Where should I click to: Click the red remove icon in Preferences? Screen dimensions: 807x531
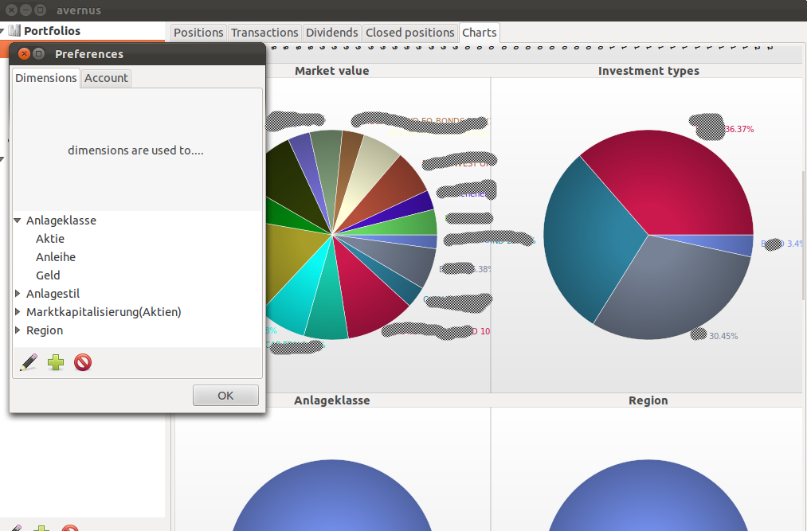point(82,362)
